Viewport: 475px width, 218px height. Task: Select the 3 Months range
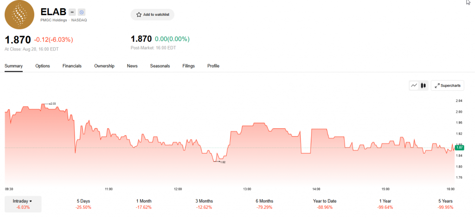pos(204,204)
